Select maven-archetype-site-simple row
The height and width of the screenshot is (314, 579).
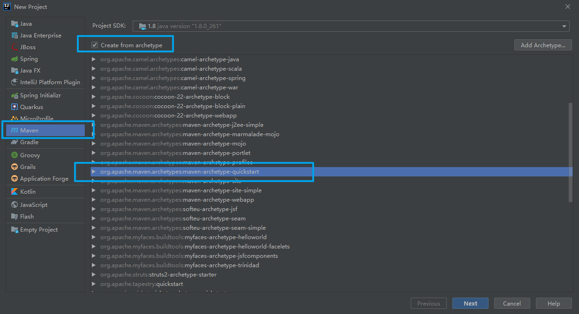point(332,190)
